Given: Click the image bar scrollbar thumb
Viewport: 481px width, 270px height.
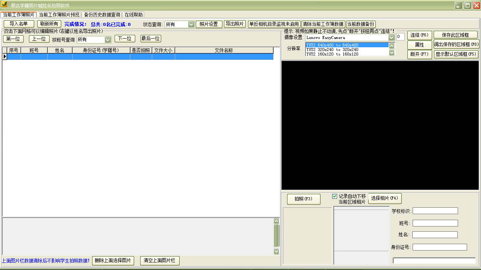Looking at the screenshot, I should click(277, 235).
